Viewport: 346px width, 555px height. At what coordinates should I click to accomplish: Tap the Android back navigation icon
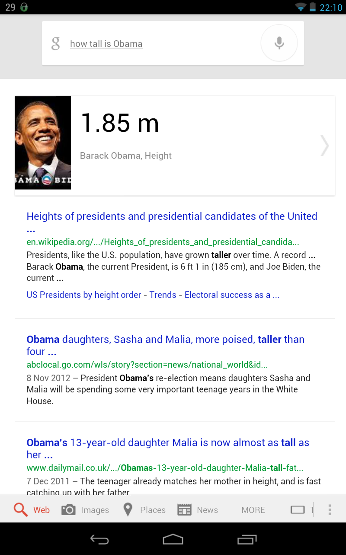tap(99, 539)
